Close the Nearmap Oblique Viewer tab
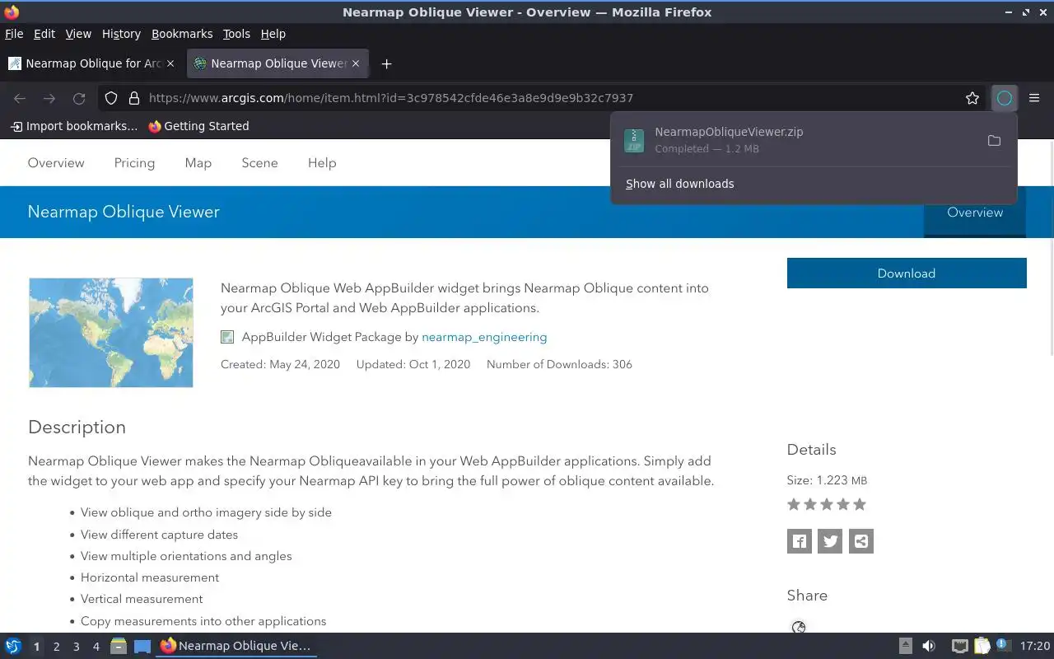The image size is (1054, 659). point(356,63)
